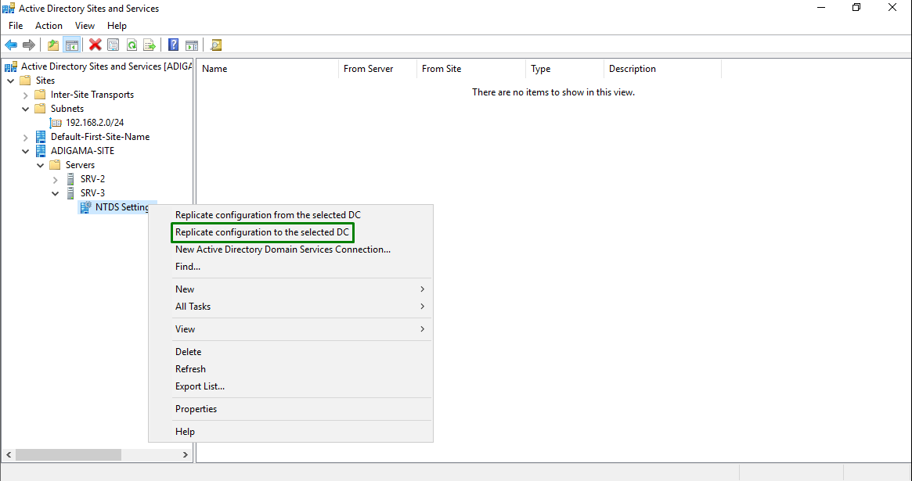Sort by the From Site column header
912x481 pixels.
point(471,69)
